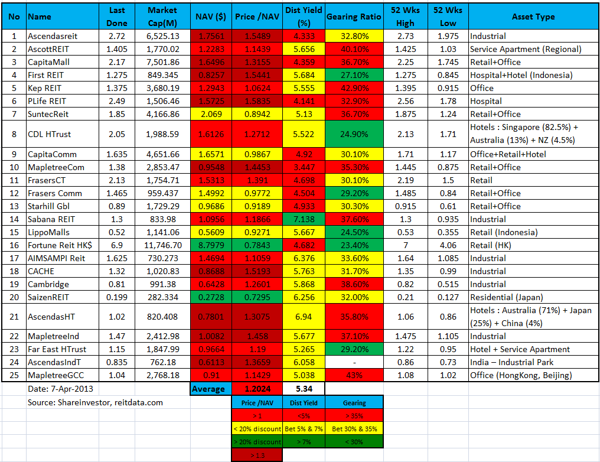
Task: Click the 'CapitaComm' name cell
Action: point(63,154)
